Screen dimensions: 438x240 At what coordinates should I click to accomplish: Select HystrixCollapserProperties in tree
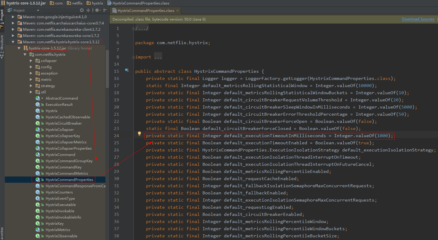pyautogui.click(x=69, y=148)
